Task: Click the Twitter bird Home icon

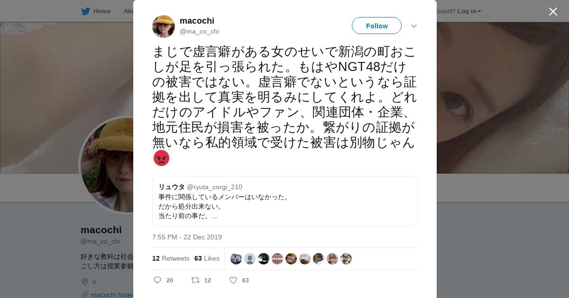Action: coord(85,11)
